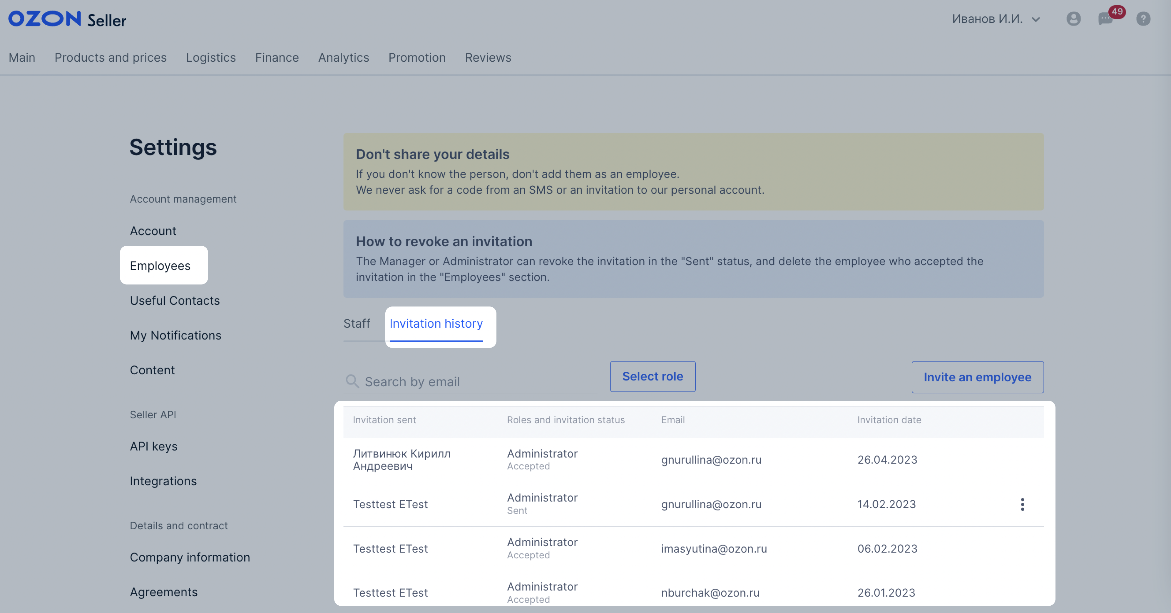This screenshot has height=613, width=1171.
Task: Click the Don't share your details heading
Action: click(432, 154)
